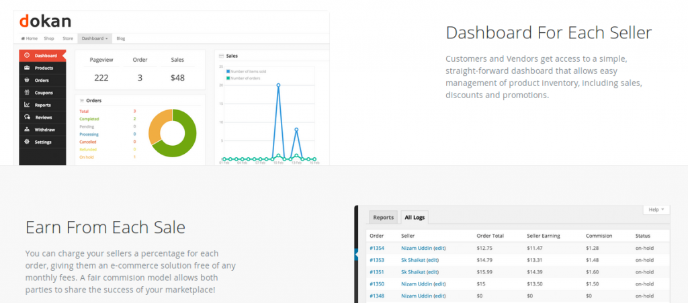688x303 pixels.
Task: Open the Settings gear icon
Action: 27,142
